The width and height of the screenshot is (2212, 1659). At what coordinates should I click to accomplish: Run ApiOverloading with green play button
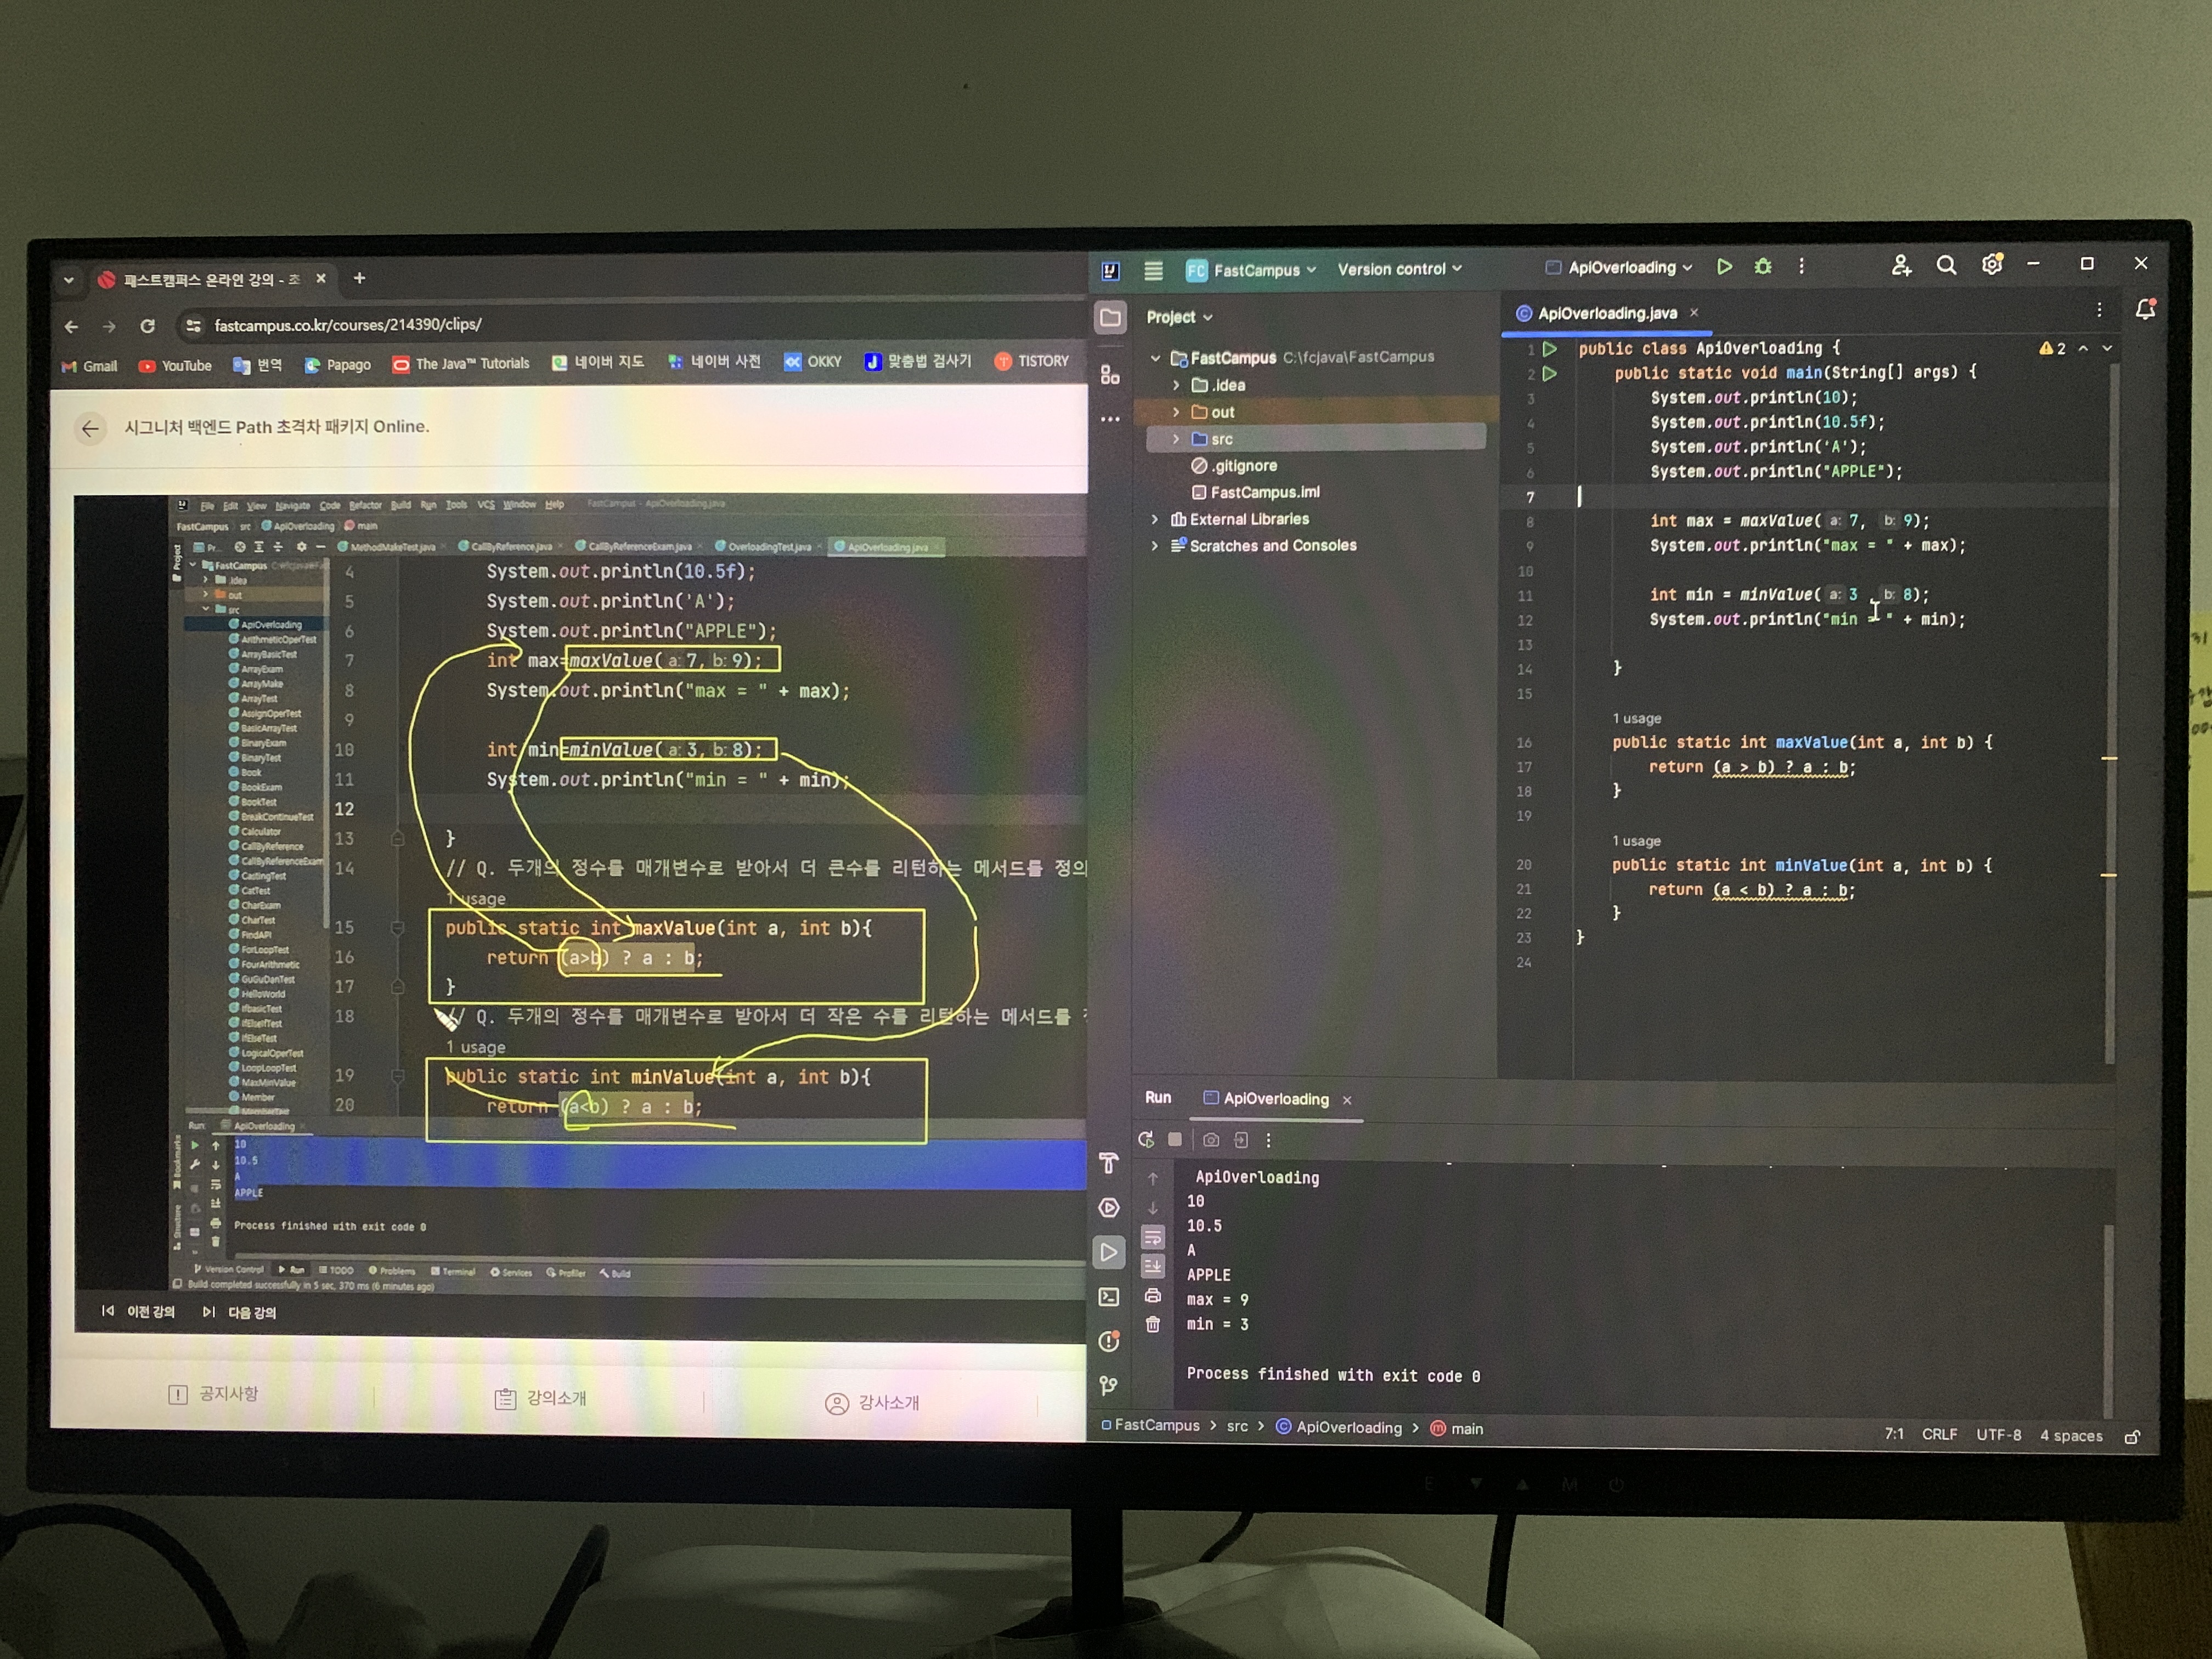[x=1724, y=267]
